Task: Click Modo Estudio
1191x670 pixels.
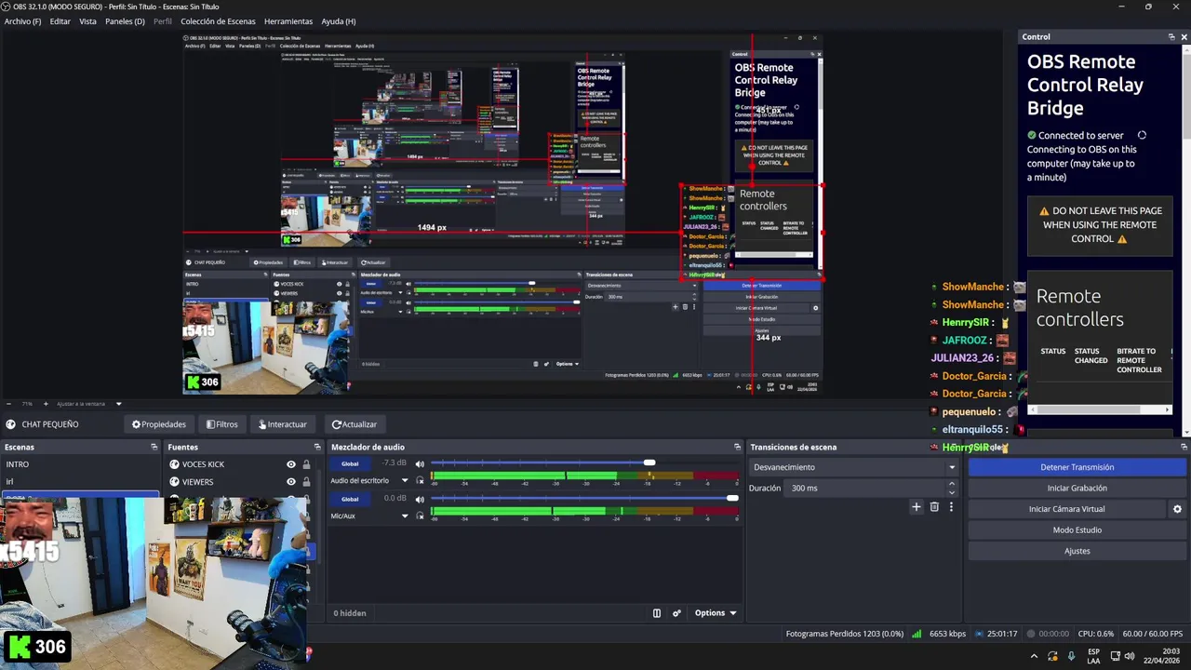Action: coord(1077,529)
